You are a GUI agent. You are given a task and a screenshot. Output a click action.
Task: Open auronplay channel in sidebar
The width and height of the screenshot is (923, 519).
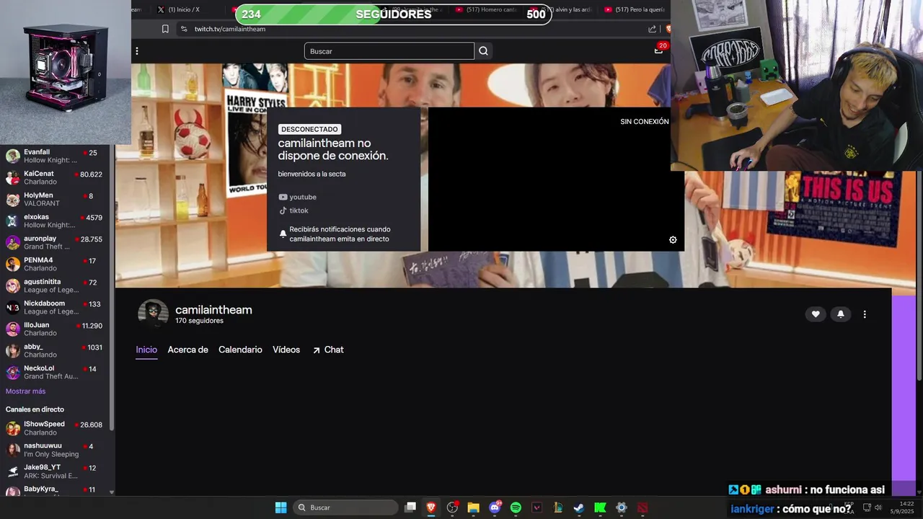(x=54, y=242)
